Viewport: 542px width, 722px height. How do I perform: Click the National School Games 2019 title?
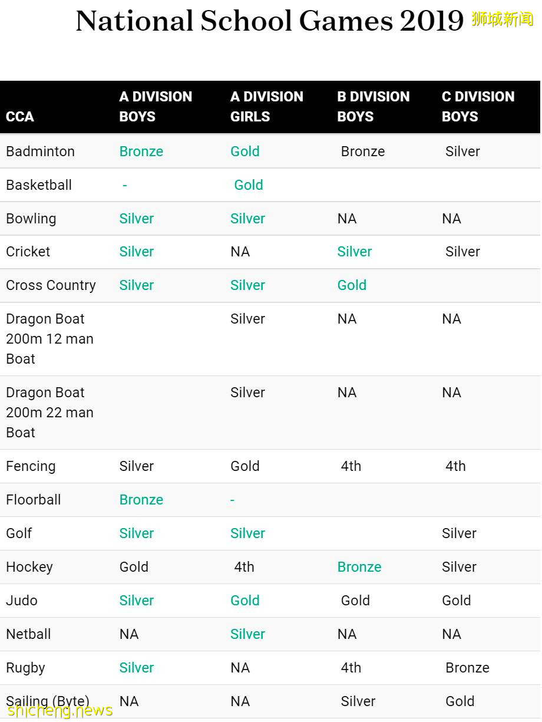pyautogui.click(x=270, y=22)
